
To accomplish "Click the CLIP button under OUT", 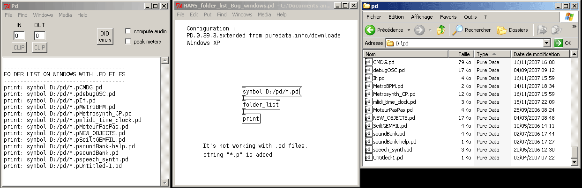I will click(40, 47).
